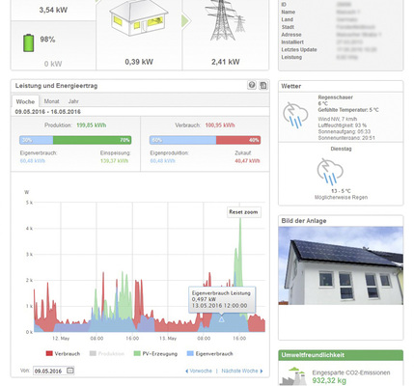This screenshot has width=414, height=386.
Task: Click the Sonnenaufgang 05:33 weather line
Action: pyautogui.click(x=345, y=131)
